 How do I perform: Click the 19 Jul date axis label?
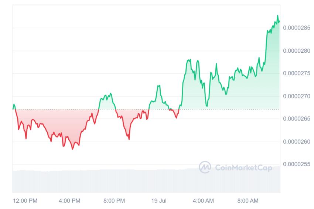click(158, 201)
